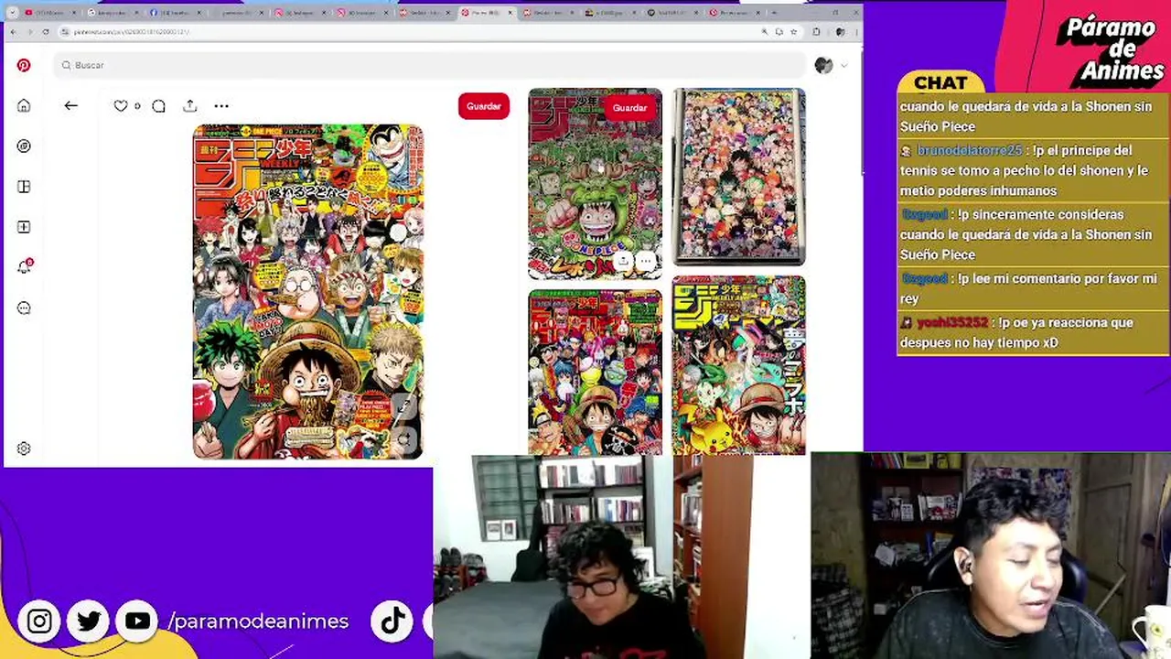Click the Páramo de Animes logo
This screenshot has height=659, width=1171.
pos(1110,49)
